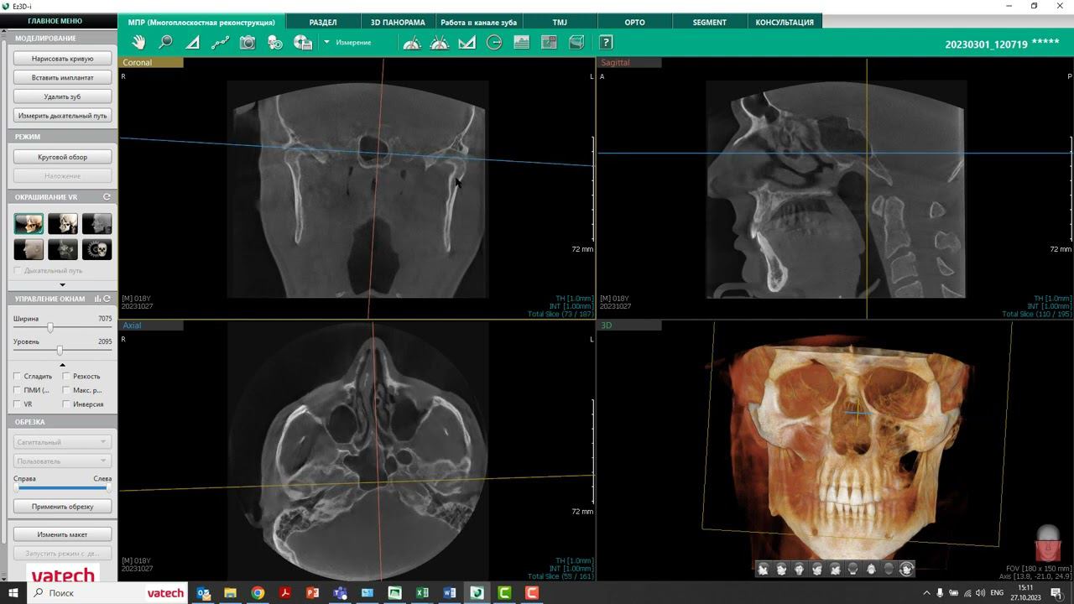Click Изменить макет button
This screenshot has width=1074, height=604.
click(x=62, y=534)
